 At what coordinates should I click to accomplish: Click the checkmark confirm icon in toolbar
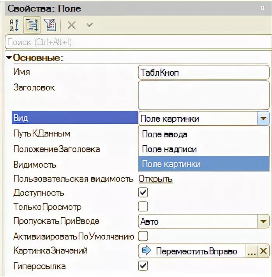coord(90,25)
